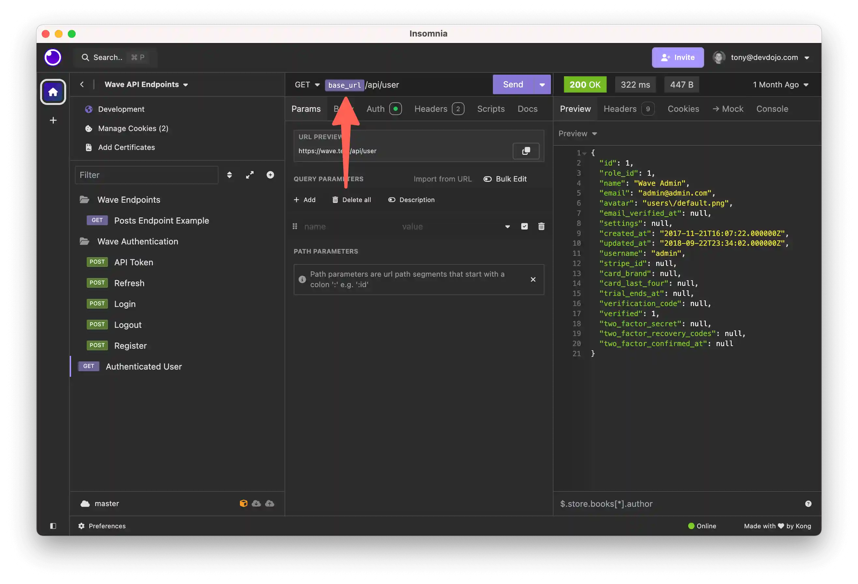Click the cloud push icon in the branch bar
This screenshot has width=858, height=584.
(x=270, y=504)
